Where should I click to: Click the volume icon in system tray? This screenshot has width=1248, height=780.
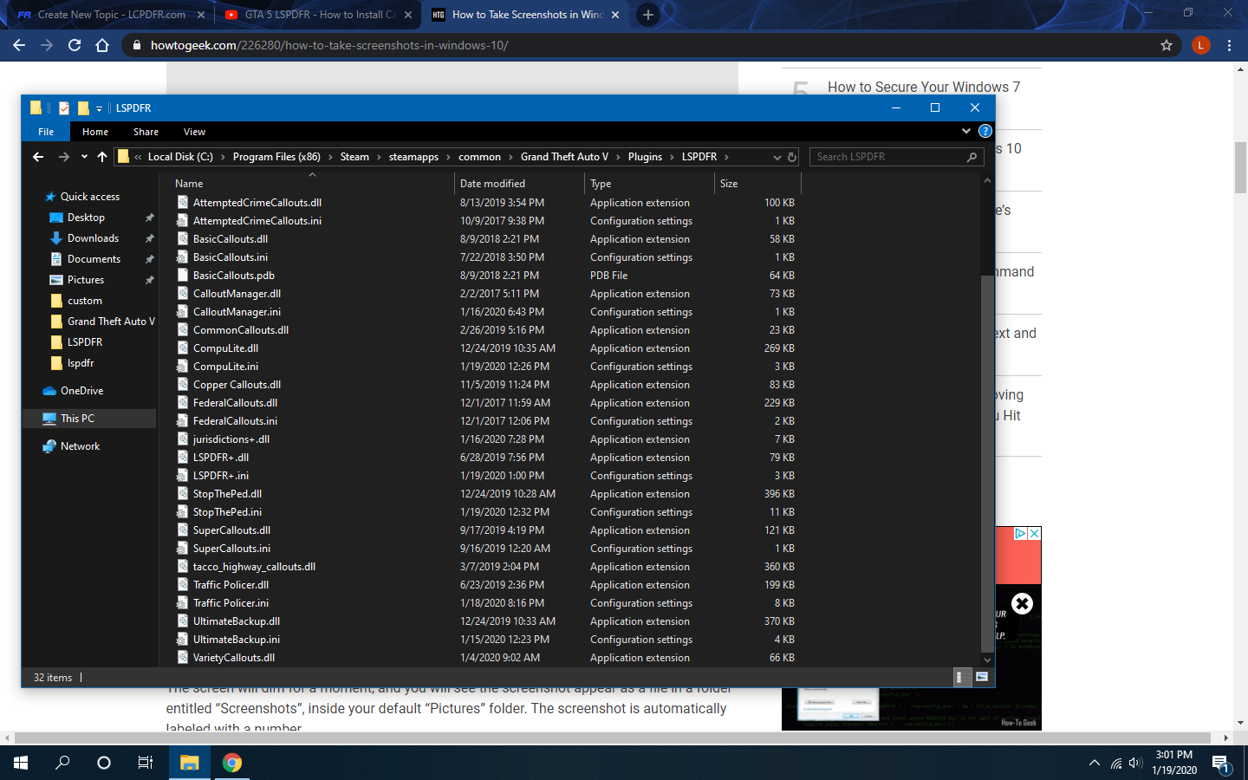(1136, 763)
